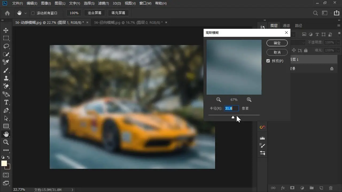The height and width of the screenshot is (192, 342).
Task: Enable 滚动所有窗口 checkbox
Action: (33, 13)
